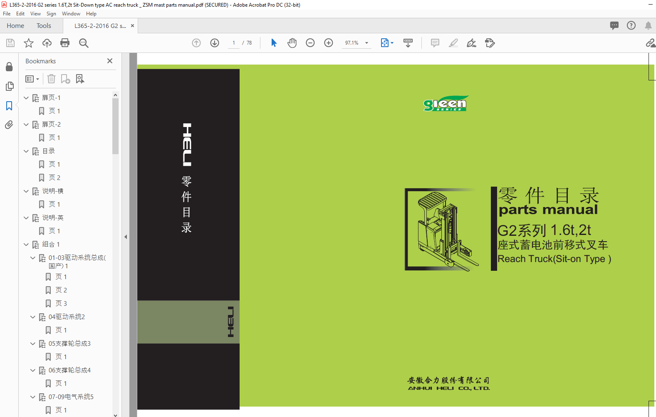Close the L365-2-2016 document tab

click(132, 26)
